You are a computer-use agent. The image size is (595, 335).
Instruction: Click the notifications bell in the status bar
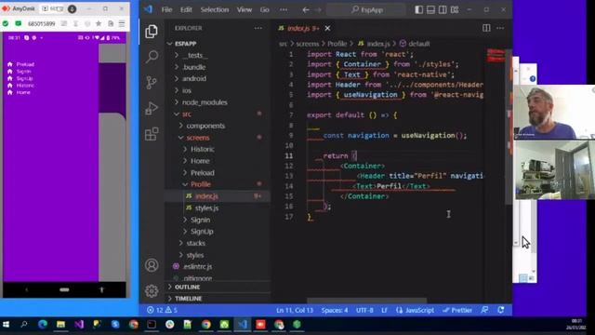click(501, 310)
